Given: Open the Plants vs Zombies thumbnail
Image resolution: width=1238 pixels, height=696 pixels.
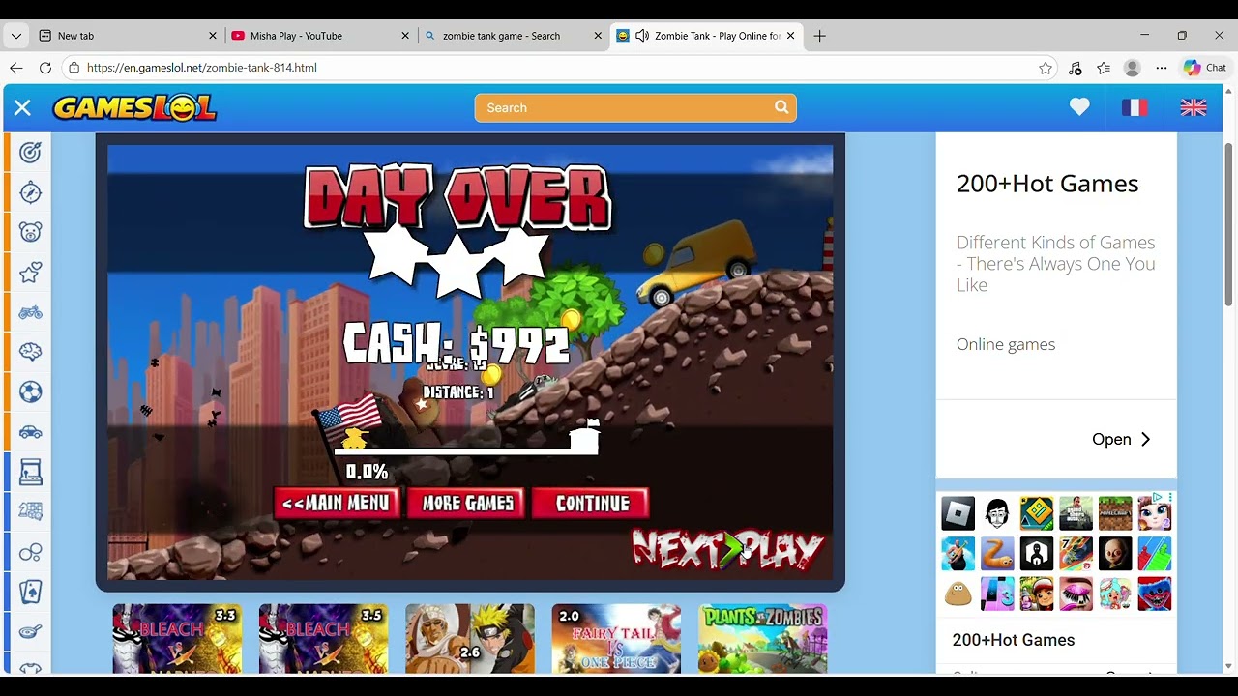Looking at the screenshot, I should point(762,638).
